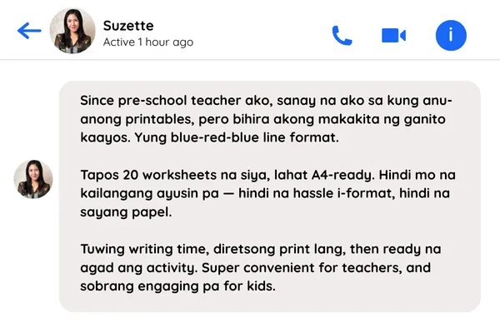
Task: Open Suzette's name in the header
Action: (x=128, y=26)
